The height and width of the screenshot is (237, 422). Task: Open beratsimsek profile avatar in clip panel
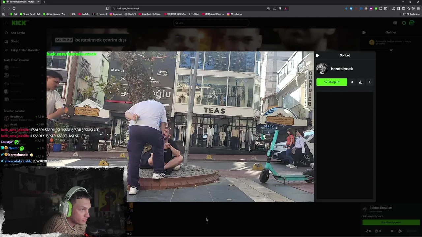click(322, 69)
